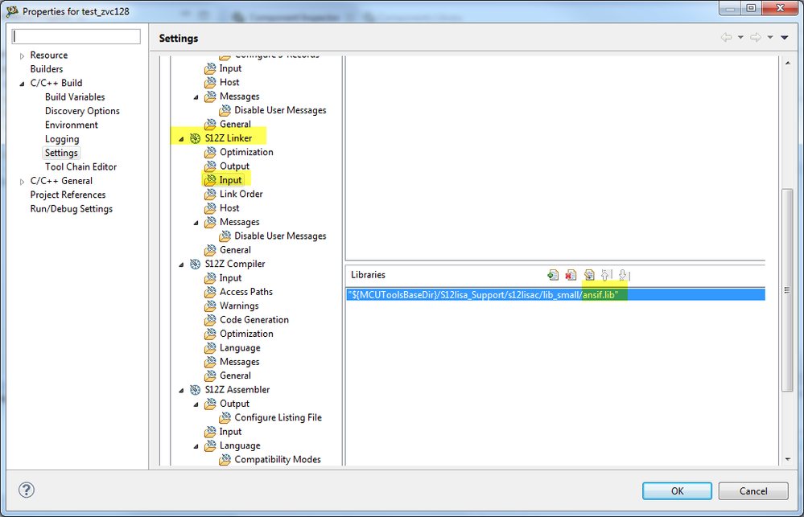Edit the selected library entry
Screen dimensions: 804x517
pyautogui.click(x=589, y=275)
